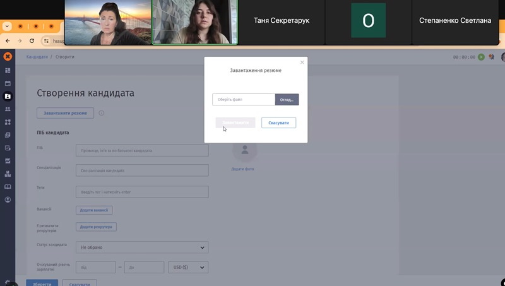
Task: Open the user profile circle icon in sidebar
Action: pos(8,200)
